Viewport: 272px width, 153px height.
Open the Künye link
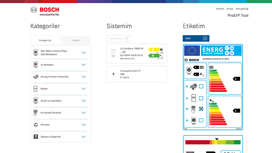[x=230, y=9]
